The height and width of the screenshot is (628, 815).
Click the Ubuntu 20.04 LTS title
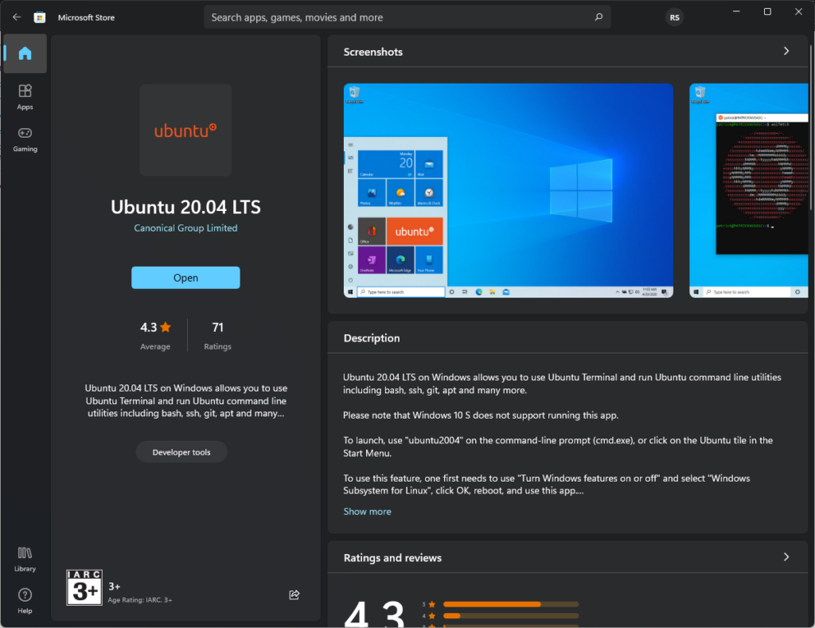click(x=185, y=207)
